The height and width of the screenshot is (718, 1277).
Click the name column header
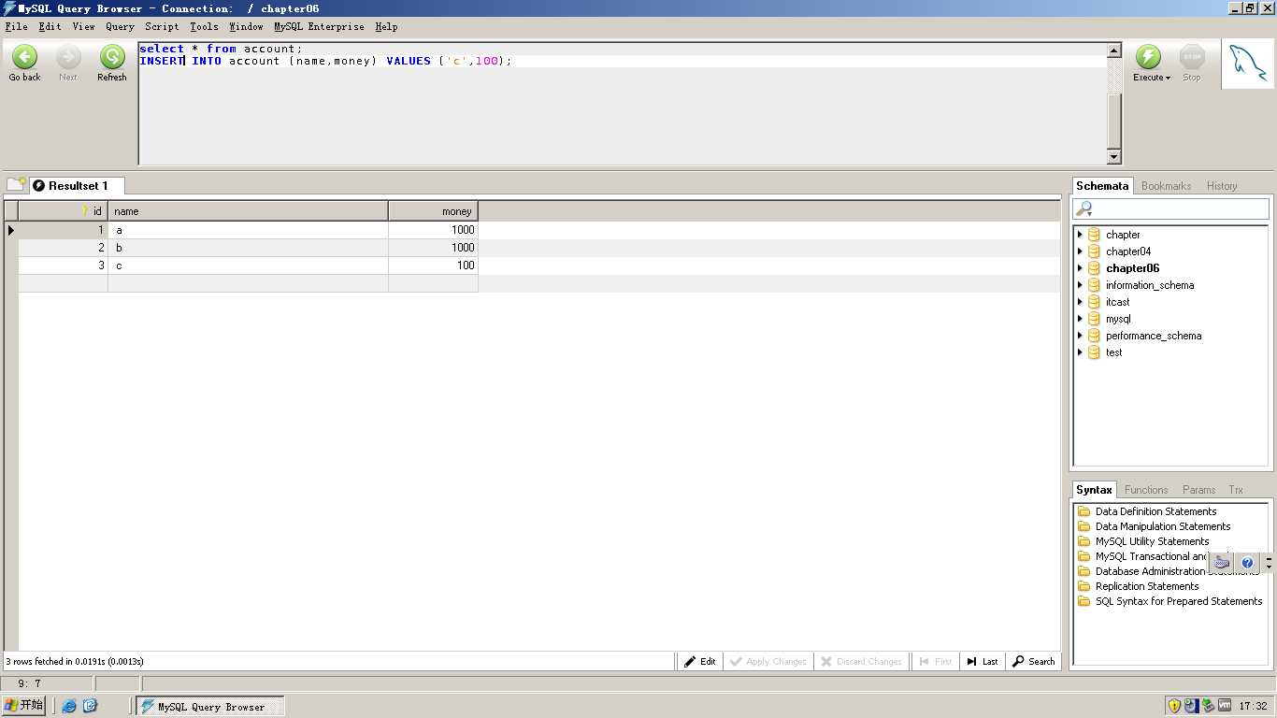(248, 211)
